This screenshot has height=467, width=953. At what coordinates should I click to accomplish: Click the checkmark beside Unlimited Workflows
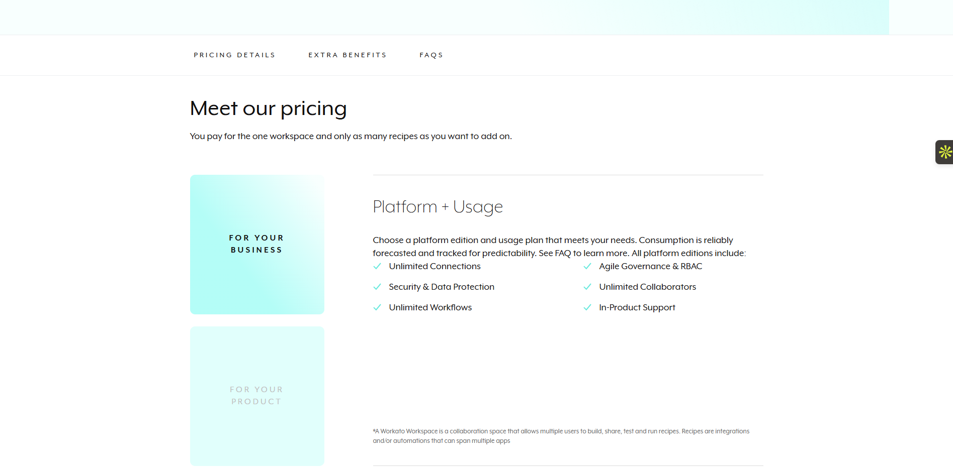pos(377,307)
